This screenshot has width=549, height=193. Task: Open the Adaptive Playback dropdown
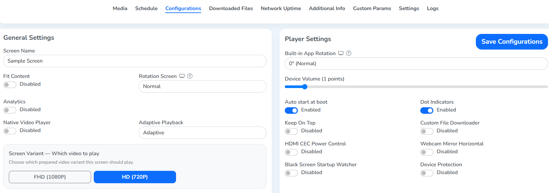pyautogui.click(x=202, y=133)
